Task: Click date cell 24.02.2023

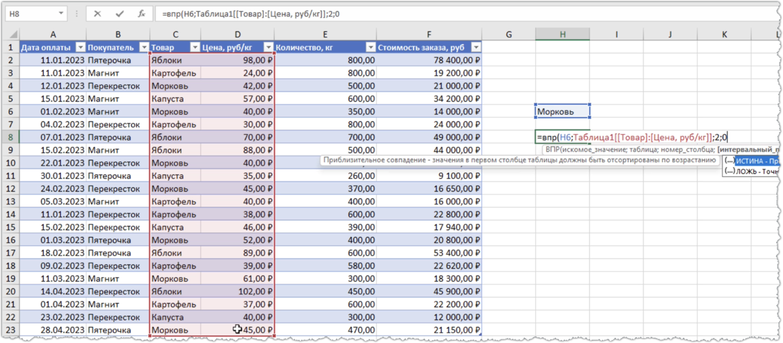Action: pyautogui.click(x=52, y=189)
